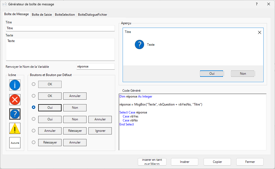
Task: Click the help question mark in title bar
Action: pyautogui.click(x=257, y=4)
